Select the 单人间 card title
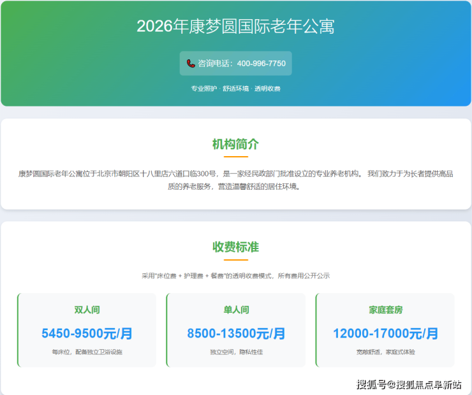This screenshot has height=395, width=472. [x=236, y=310]
